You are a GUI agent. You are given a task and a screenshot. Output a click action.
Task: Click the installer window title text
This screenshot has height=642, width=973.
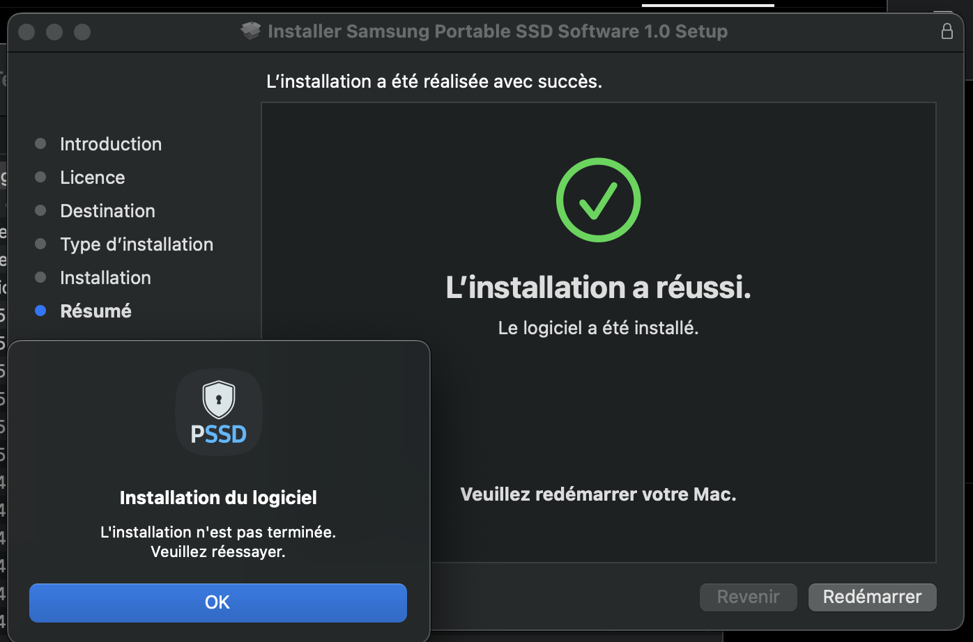click(498, 31)
